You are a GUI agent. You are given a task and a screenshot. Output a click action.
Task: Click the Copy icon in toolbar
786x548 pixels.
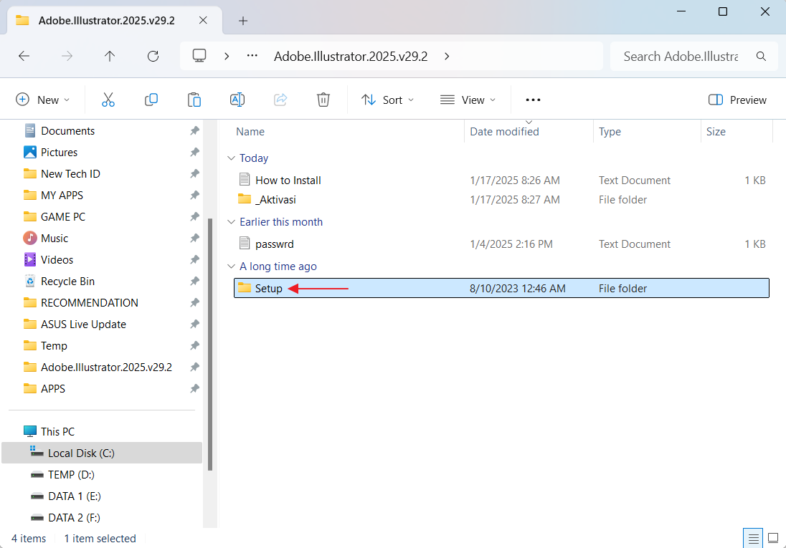tap(151, 100)
